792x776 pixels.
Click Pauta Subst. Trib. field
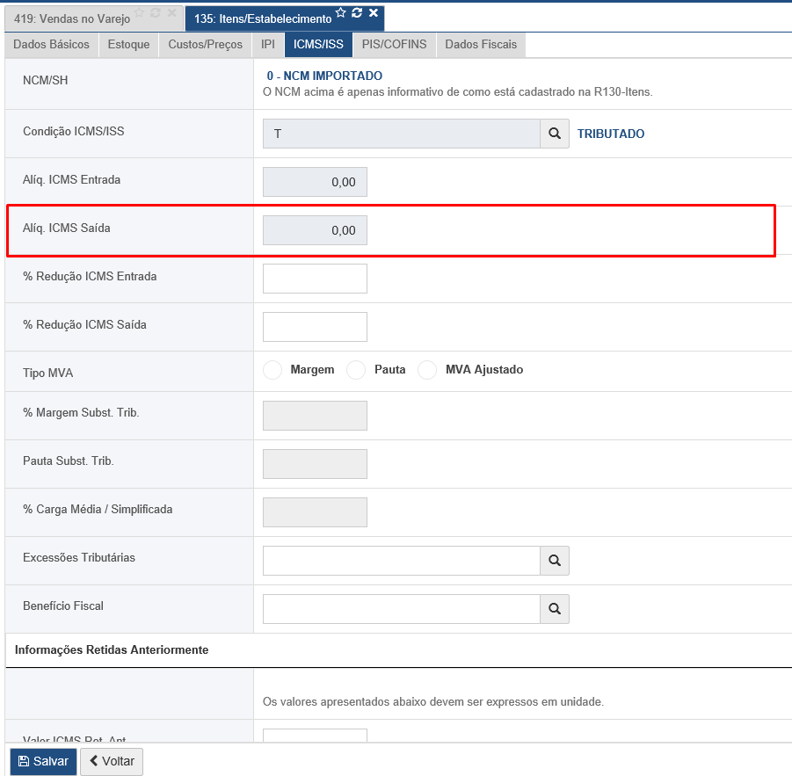pos(316,464)
